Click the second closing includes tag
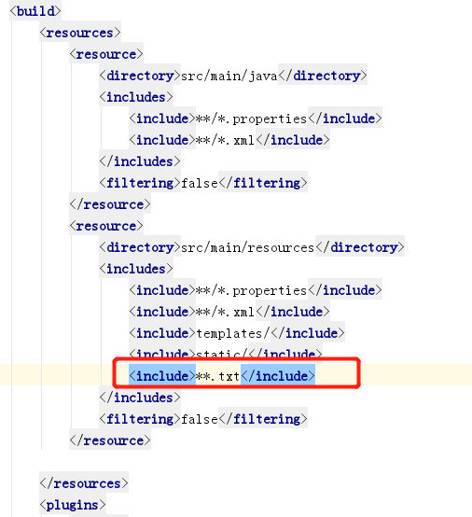Image resolution: width=472 pixels, height=517 pixels. (140, 398)
